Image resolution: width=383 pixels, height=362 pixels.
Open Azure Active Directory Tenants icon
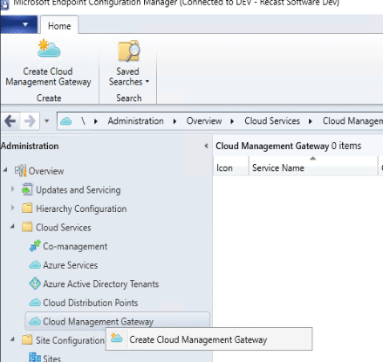coord(35,283)
